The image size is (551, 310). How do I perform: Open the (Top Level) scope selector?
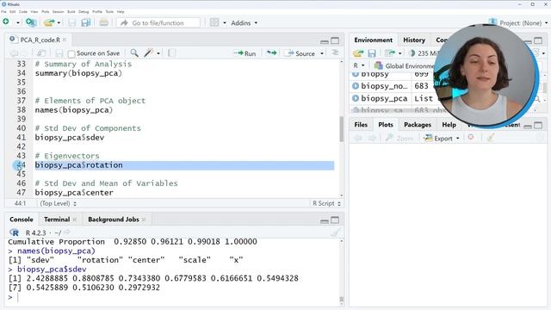tap(58, 203)
